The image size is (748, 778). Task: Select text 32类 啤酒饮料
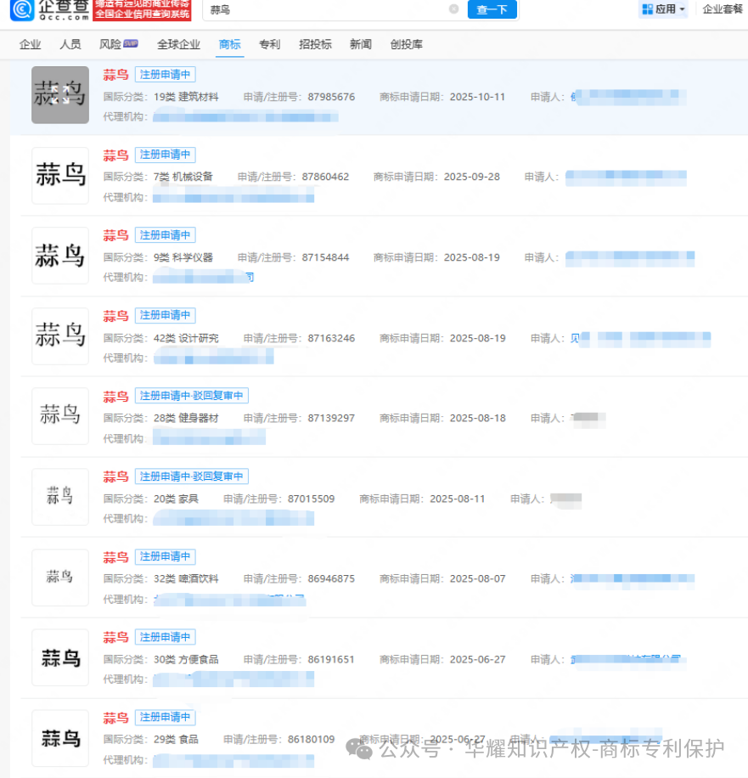[x=186, y=579]
